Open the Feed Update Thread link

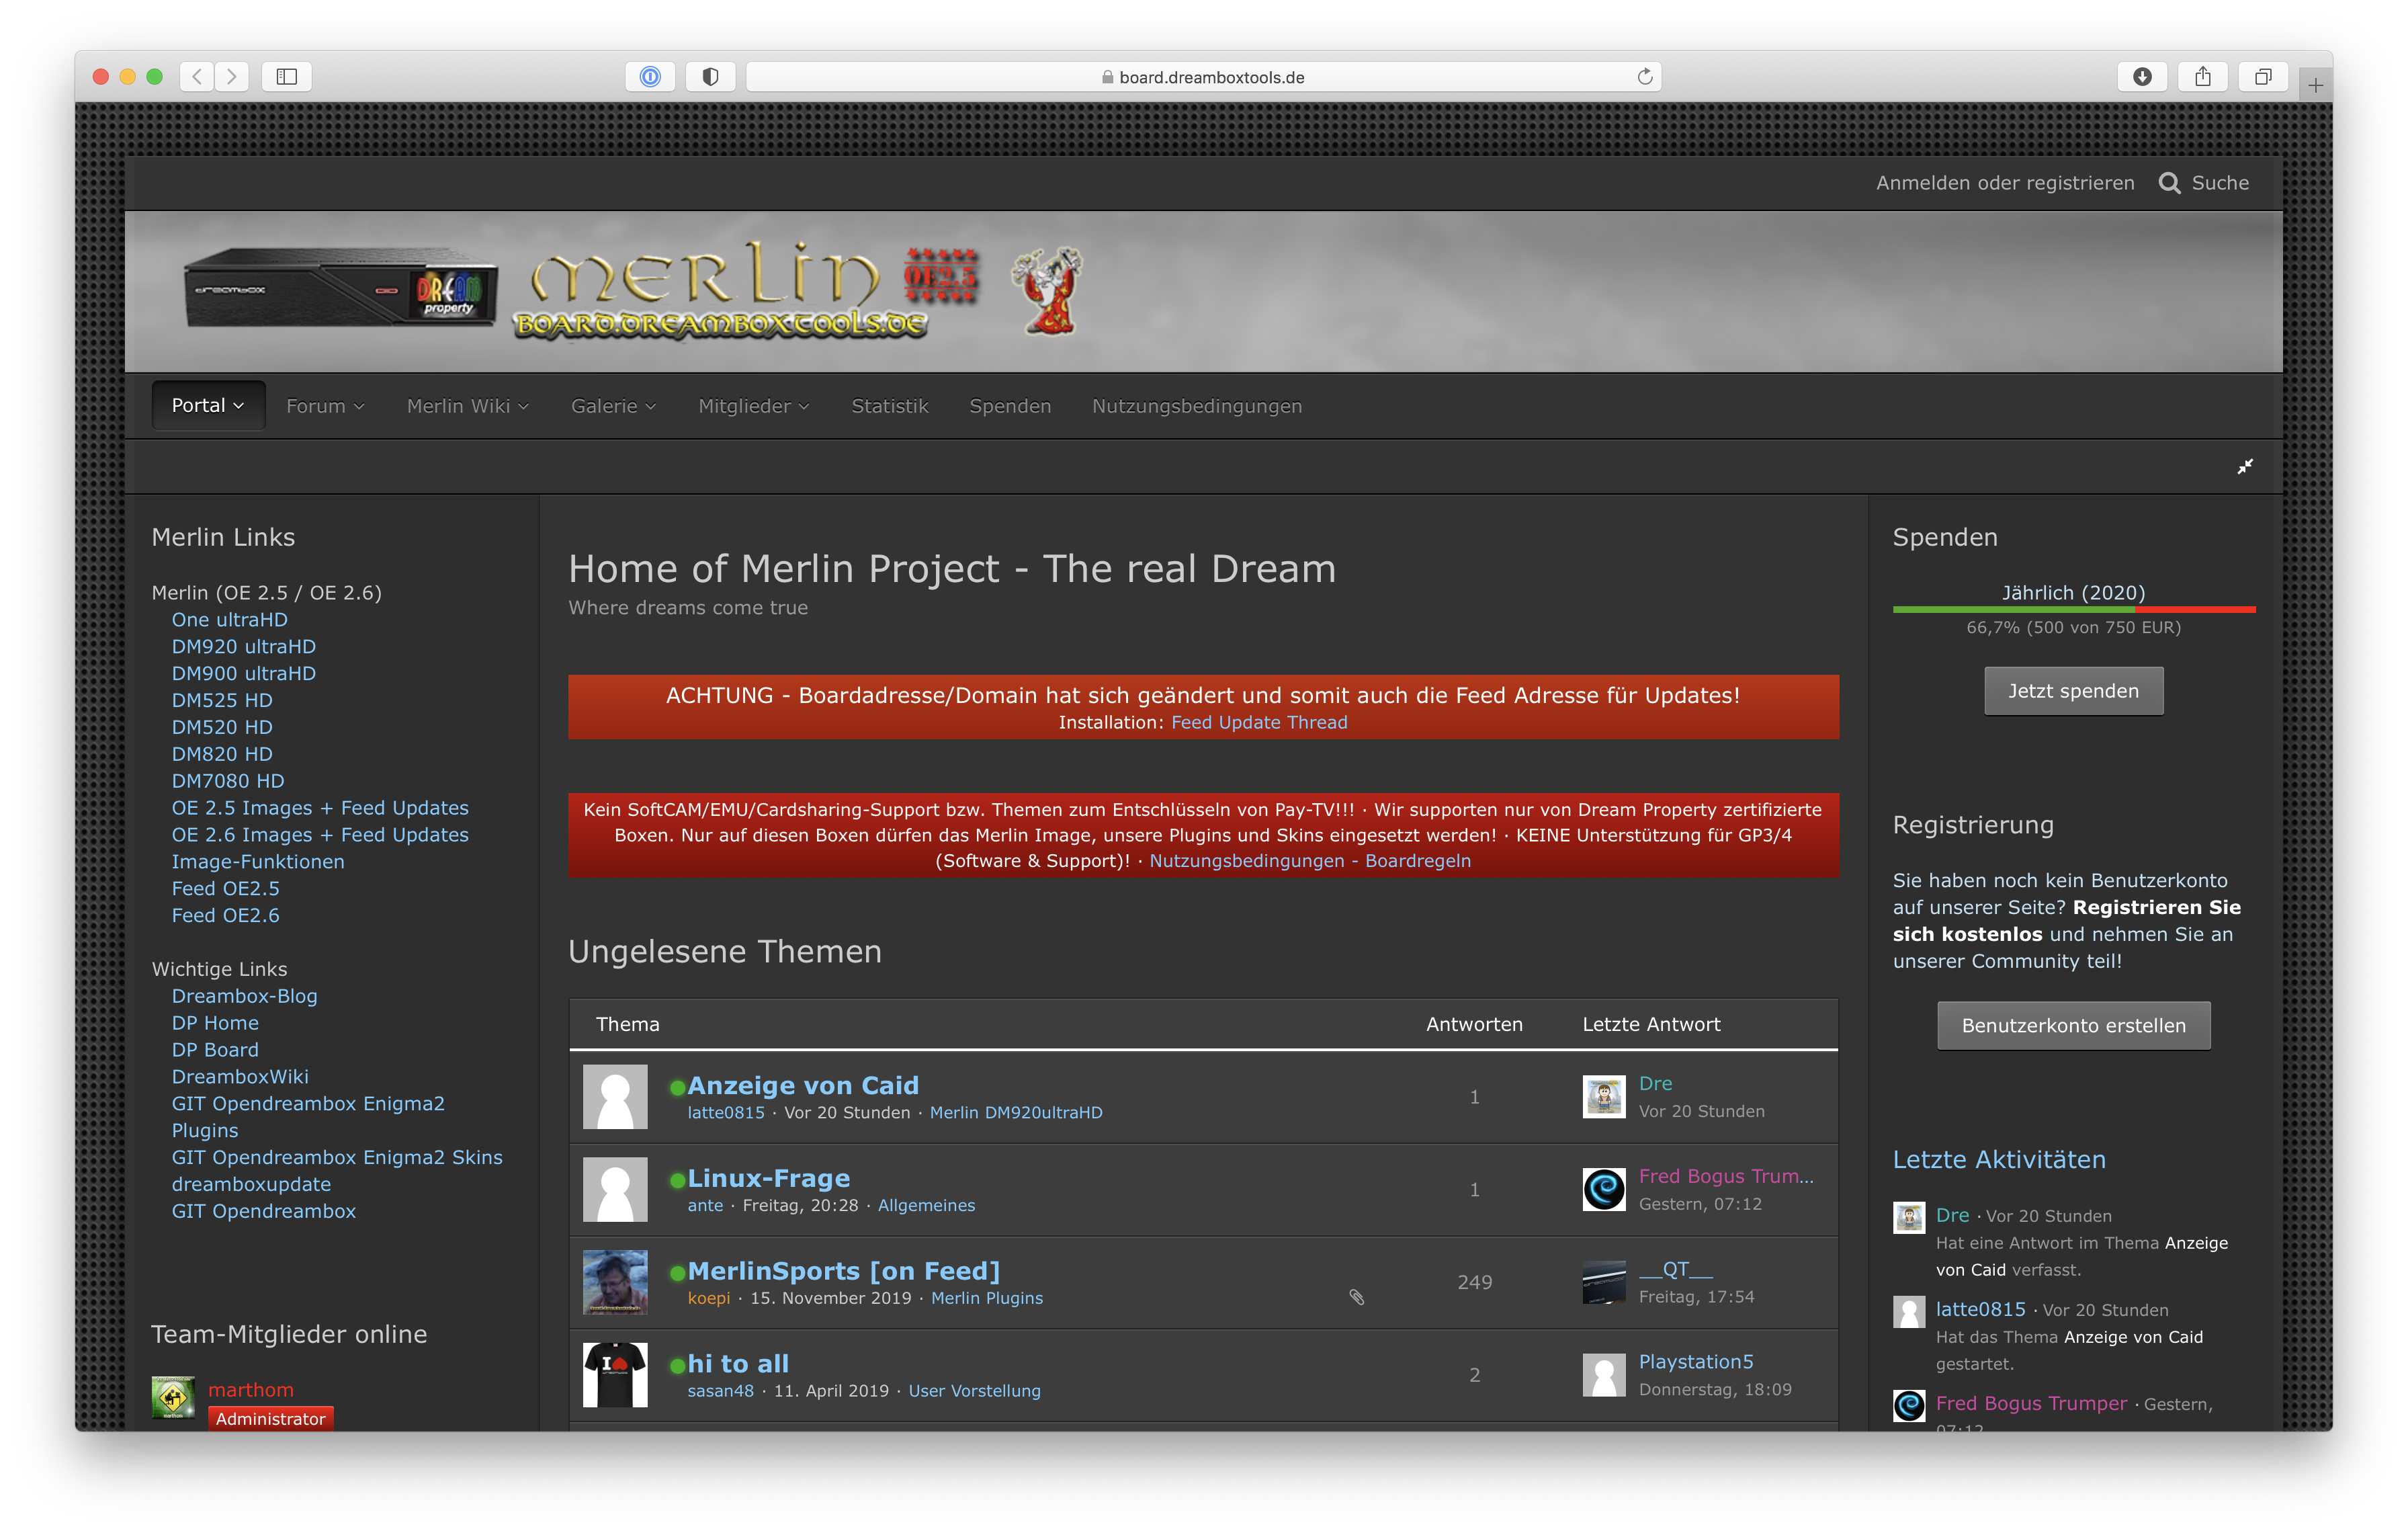pyautogui.click(x=1259, y=722)
